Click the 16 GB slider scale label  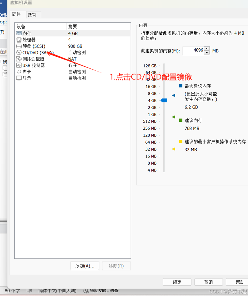click(x=151, y=87)
